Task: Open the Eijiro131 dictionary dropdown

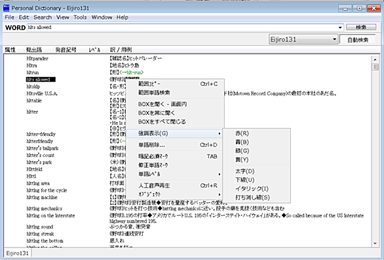Action: [x=303, y=39]
